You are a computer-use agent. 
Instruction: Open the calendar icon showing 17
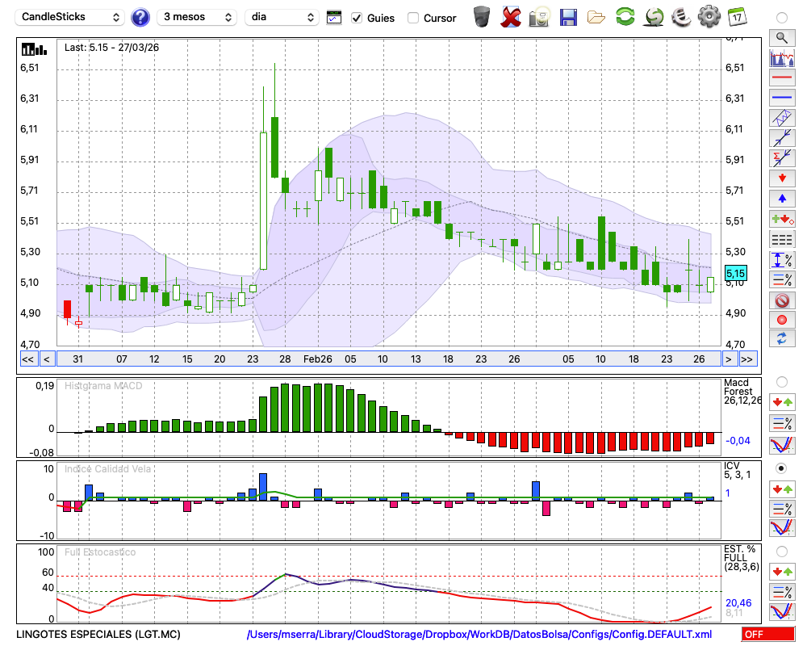(737, 17)
